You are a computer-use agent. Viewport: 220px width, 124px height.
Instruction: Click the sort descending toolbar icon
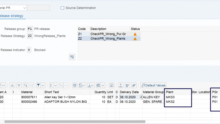[19, 85]
